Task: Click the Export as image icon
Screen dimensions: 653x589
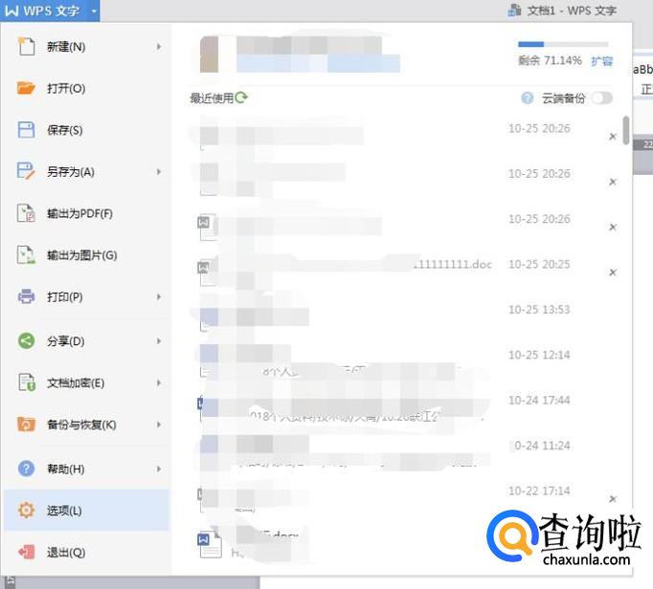Action: 26,254
